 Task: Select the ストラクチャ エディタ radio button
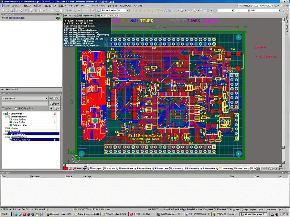click(x=16, y=108)
